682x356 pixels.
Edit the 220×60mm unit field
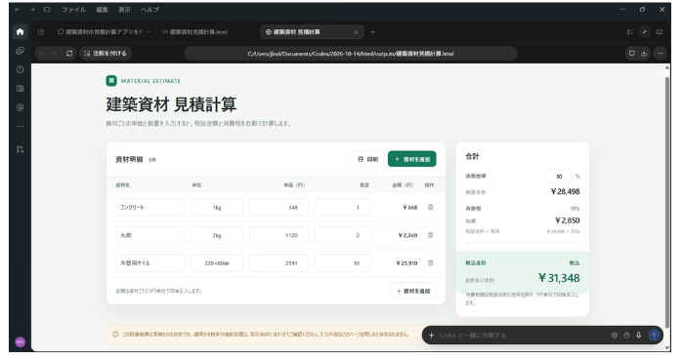click(x=217, y=262)
